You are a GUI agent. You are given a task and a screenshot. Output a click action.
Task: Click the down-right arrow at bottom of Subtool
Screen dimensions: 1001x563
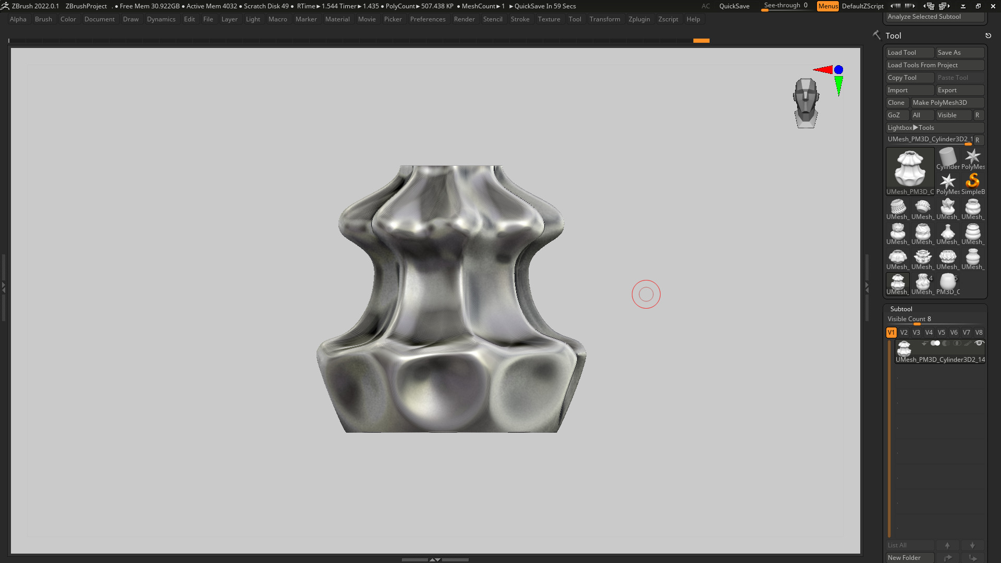(972, 558)
